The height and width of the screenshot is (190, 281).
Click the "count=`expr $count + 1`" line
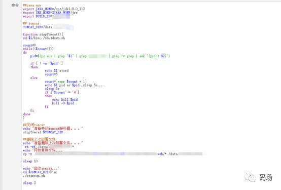point(65,82)
